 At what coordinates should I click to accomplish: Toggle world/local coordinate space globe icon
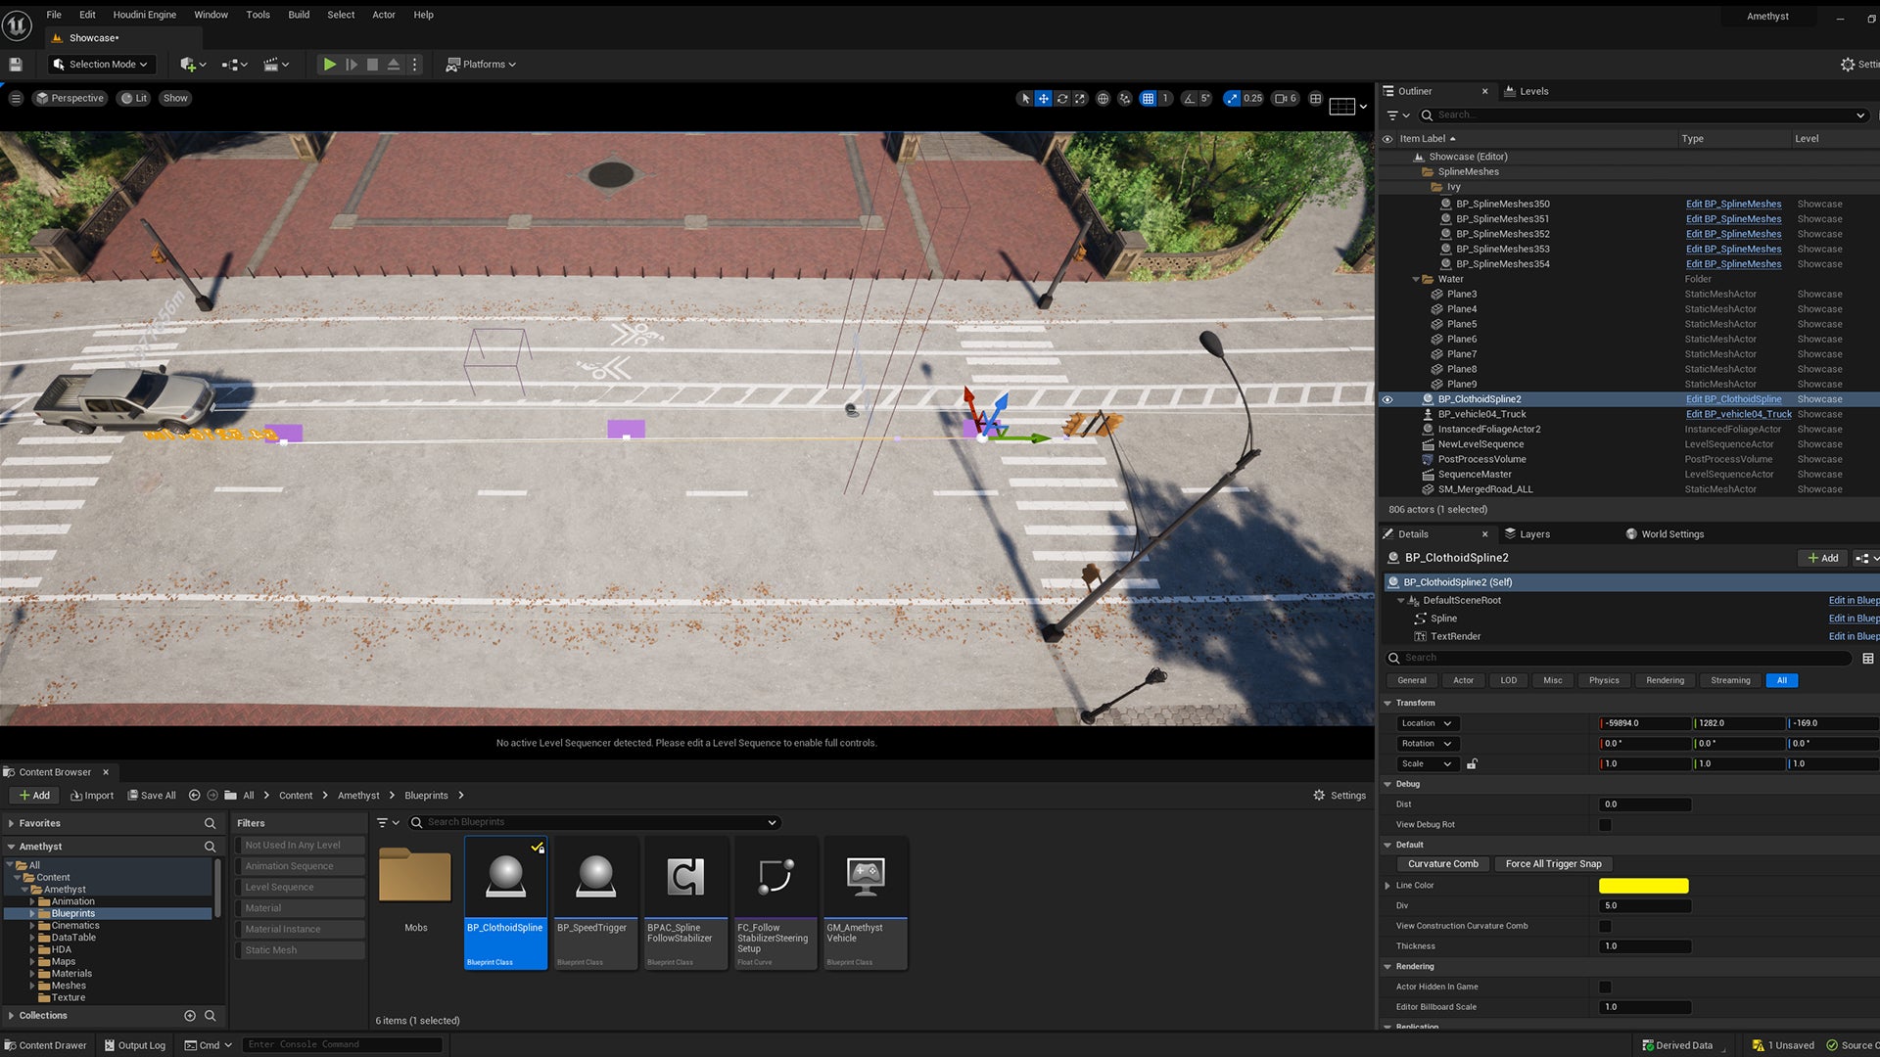pyautogui.click(x=1103, y=99)
